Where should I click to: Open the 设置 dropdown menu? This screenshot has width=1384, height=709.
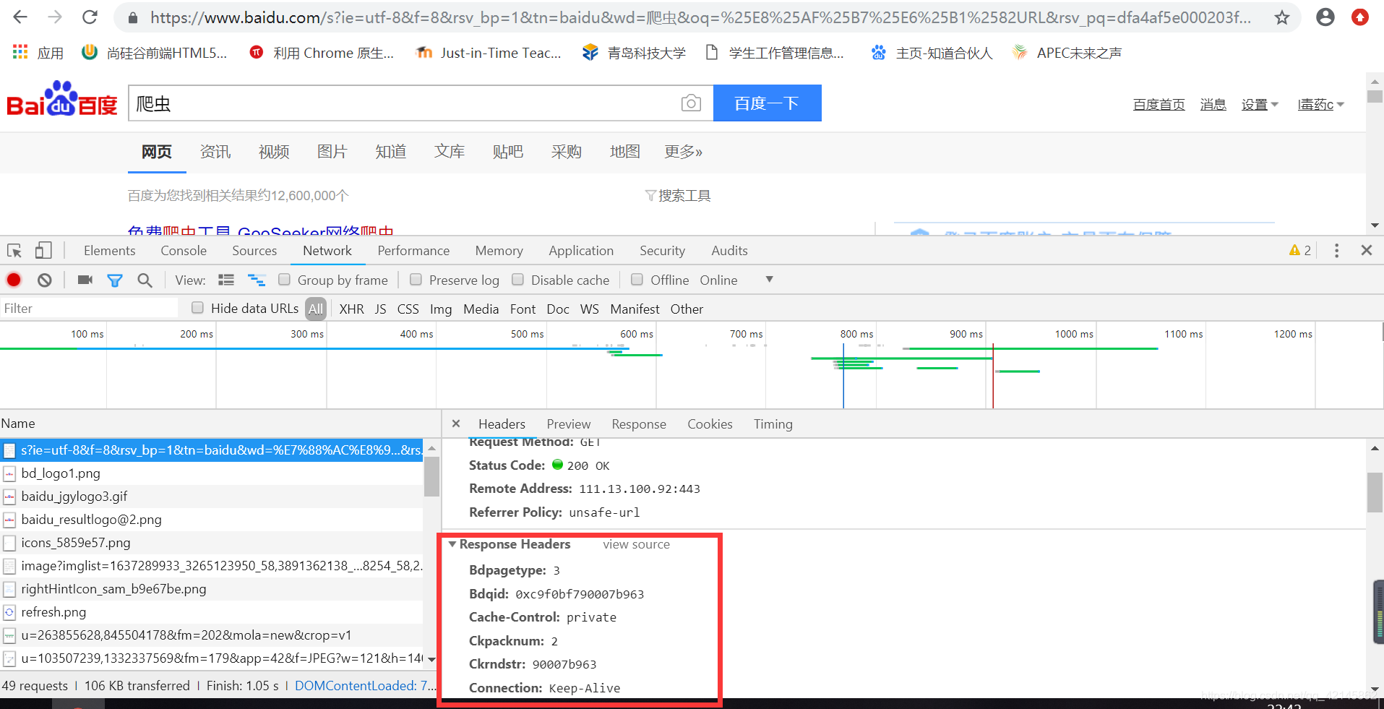(1260, 105)
